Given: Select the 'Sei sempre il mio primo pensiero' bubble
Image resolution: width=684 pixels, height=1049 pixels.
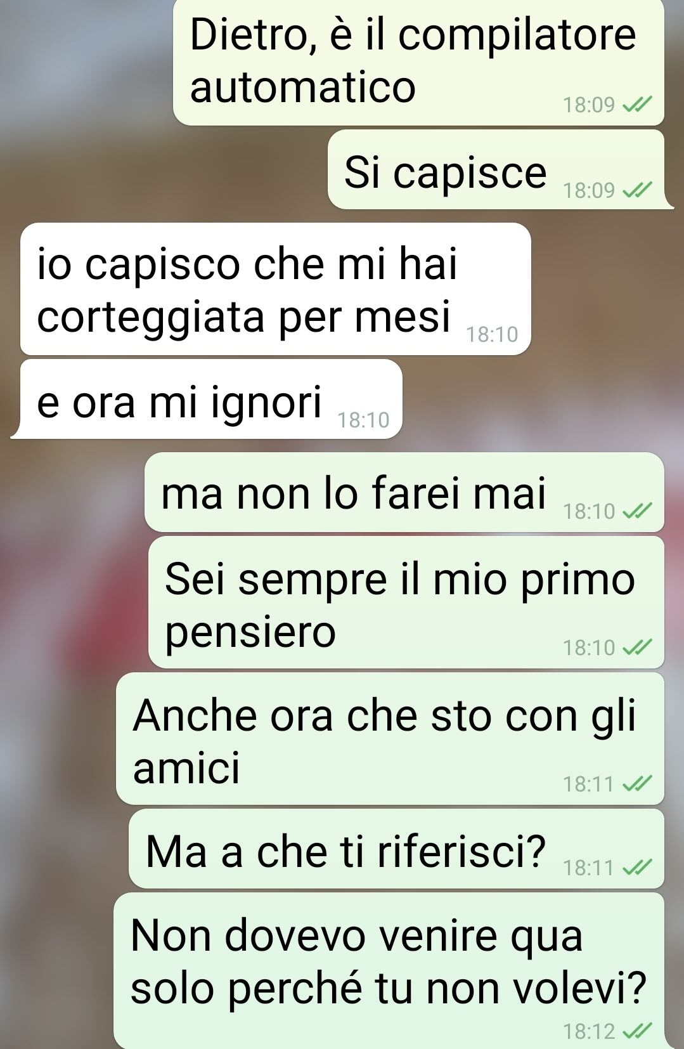Looking at the screenshot, I should (406, 603).
